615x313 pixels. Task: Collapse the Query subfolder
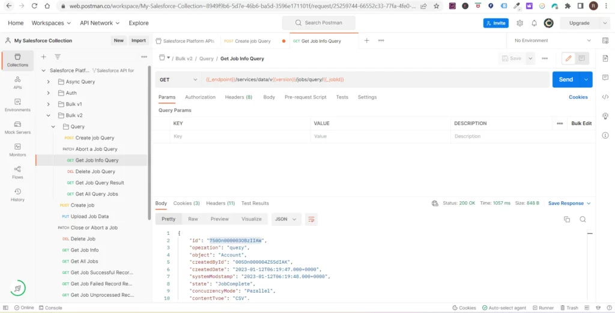pyautogui.click(x=53, y=127)
